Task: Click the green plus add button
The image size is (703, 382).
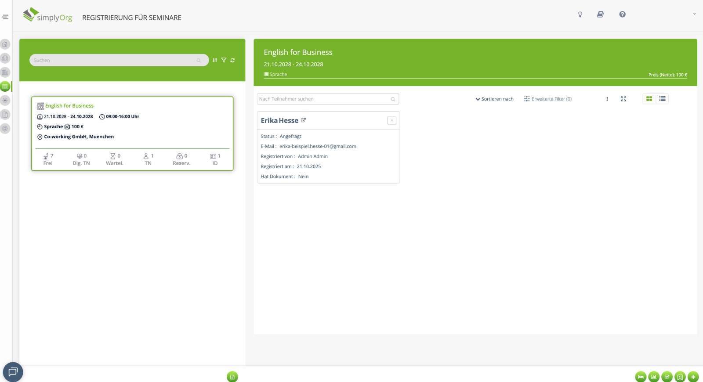Action: pyautogui.click(x=693, y=377)
